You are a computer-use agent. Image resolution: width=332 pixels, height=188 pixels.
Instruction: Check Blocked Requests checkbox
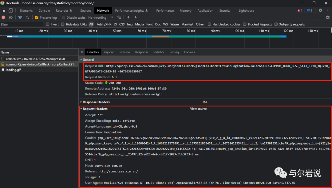[x=245, y=24]
